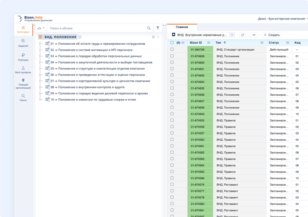308x217 pixels.
Task: Check the row with Bizon ID 01-364726
Action: pos(172,49)
